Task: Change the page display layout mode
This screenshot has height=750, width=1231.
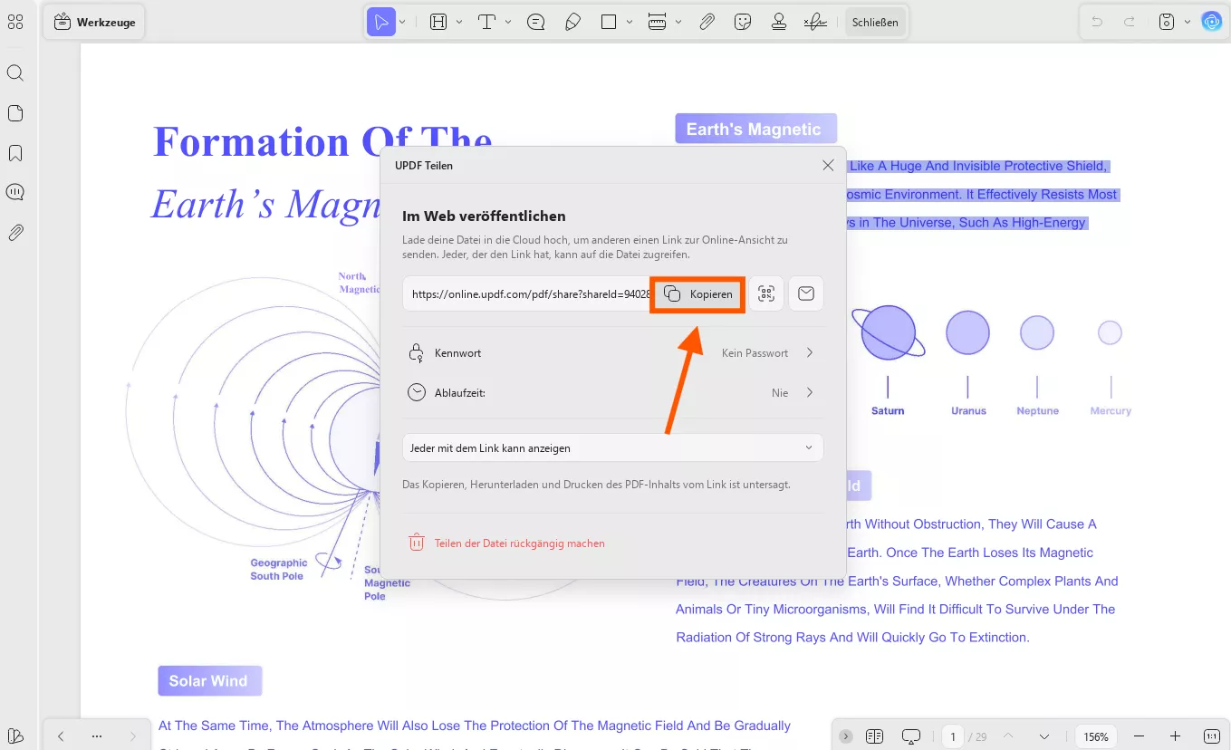Action: click(874, 736)
